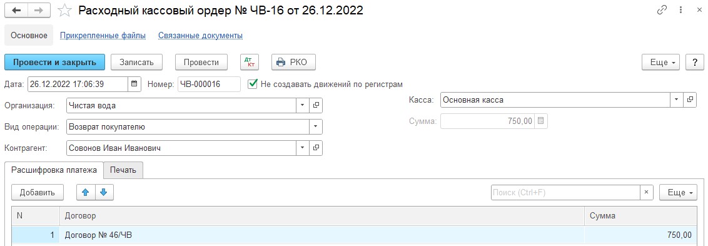Screen dimensions: 708x246
Task: Click into the Поиск (Ctrl+F) field
Action: (x=565, y=192)
